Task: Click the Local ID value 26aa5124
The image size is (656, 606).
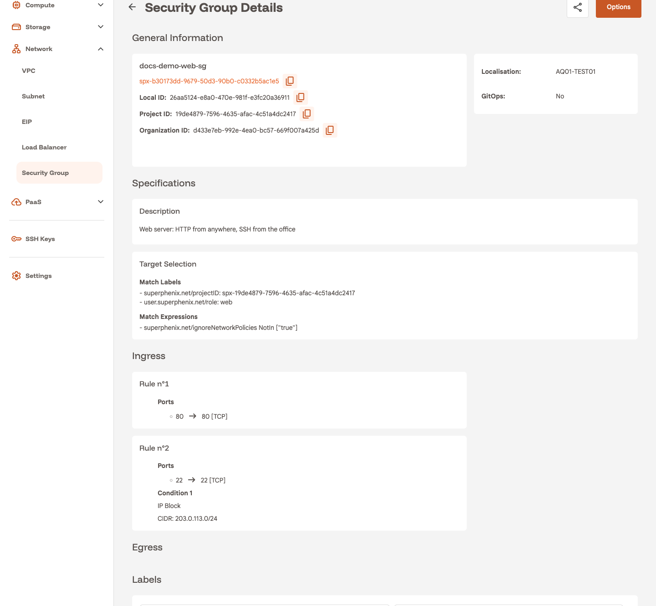Action: (230, 98)
